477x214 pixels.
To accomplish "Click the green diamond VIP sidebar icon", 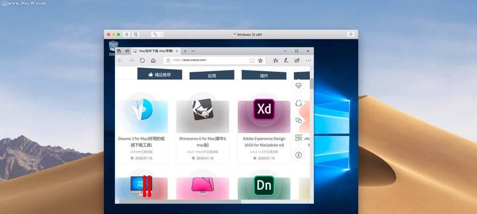I will pos(298,86).
